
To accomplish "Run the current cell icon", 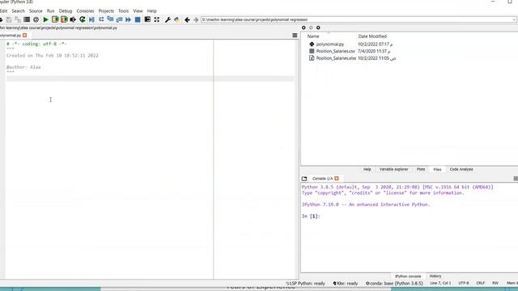I will (55, 19).
